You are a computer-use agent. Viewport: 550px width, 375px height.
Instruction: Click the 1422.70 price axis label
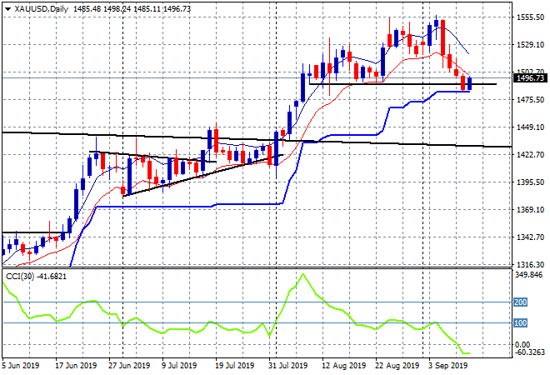pos(530,154)
